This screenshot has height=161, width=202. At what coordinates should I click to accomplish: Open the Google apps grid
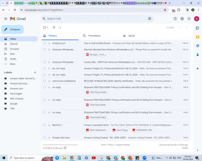[189, 19]
